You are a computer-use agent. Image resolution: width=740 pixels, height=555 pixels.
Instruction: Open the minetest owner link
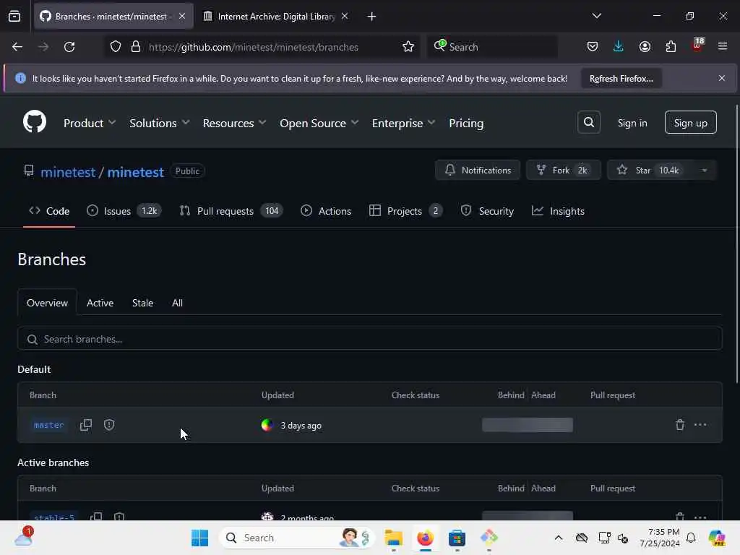pyautogui.click(x=68, y=172)
